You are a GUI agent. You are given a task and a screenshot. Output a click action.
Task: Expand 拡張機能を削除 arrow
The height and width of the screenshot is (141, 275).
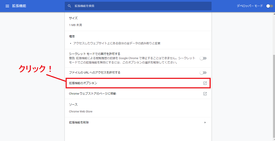pyautogui.click(x=205, y=122)
